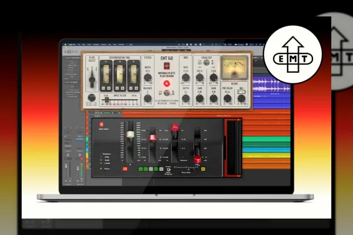Click minus under first reverberation time meter
Viewport: 353px width, 235px height.
coord(104,88)
